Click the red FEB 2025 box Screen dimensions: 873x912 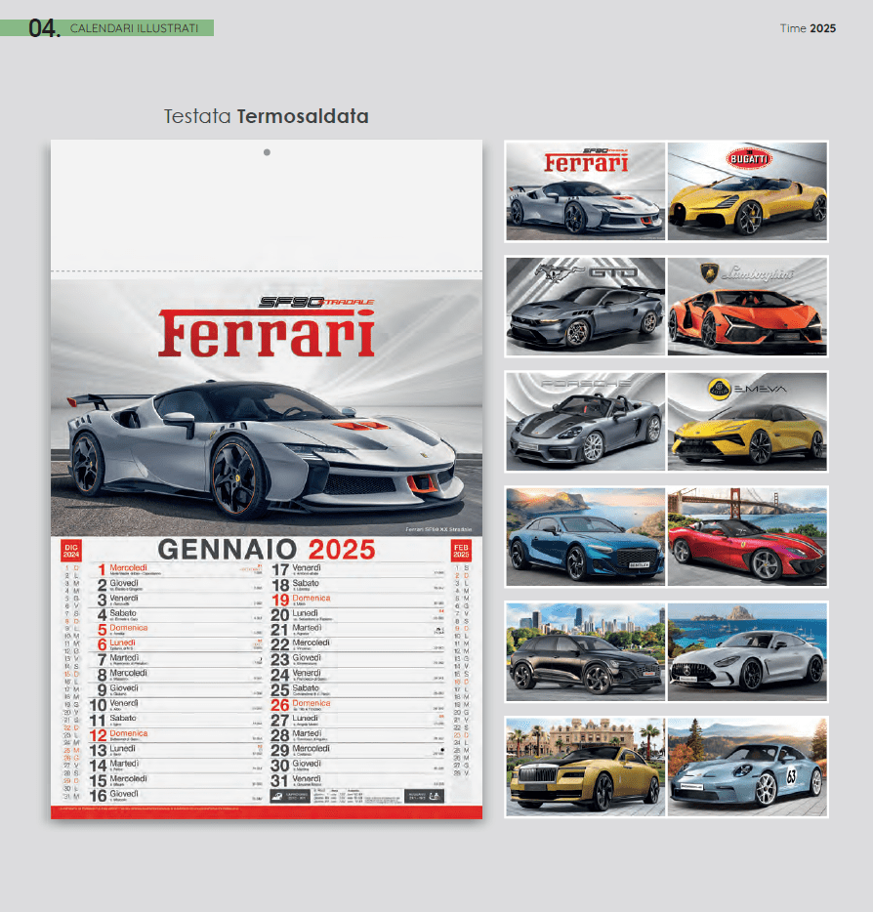click(x=461, y=551)
